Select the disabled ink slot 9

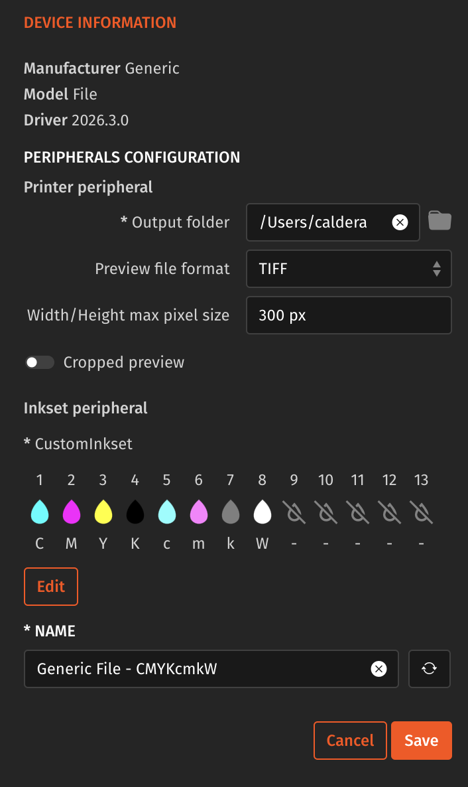[294, 511]
